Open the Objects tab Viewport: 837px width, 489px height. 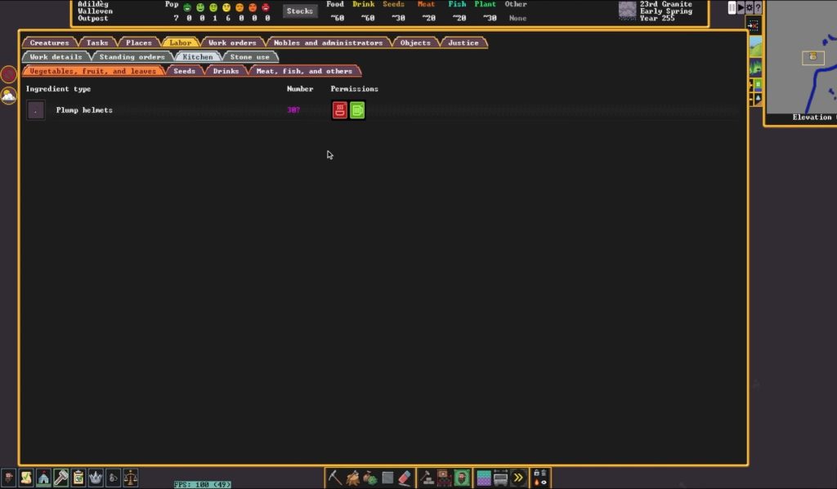pos(415,42)
